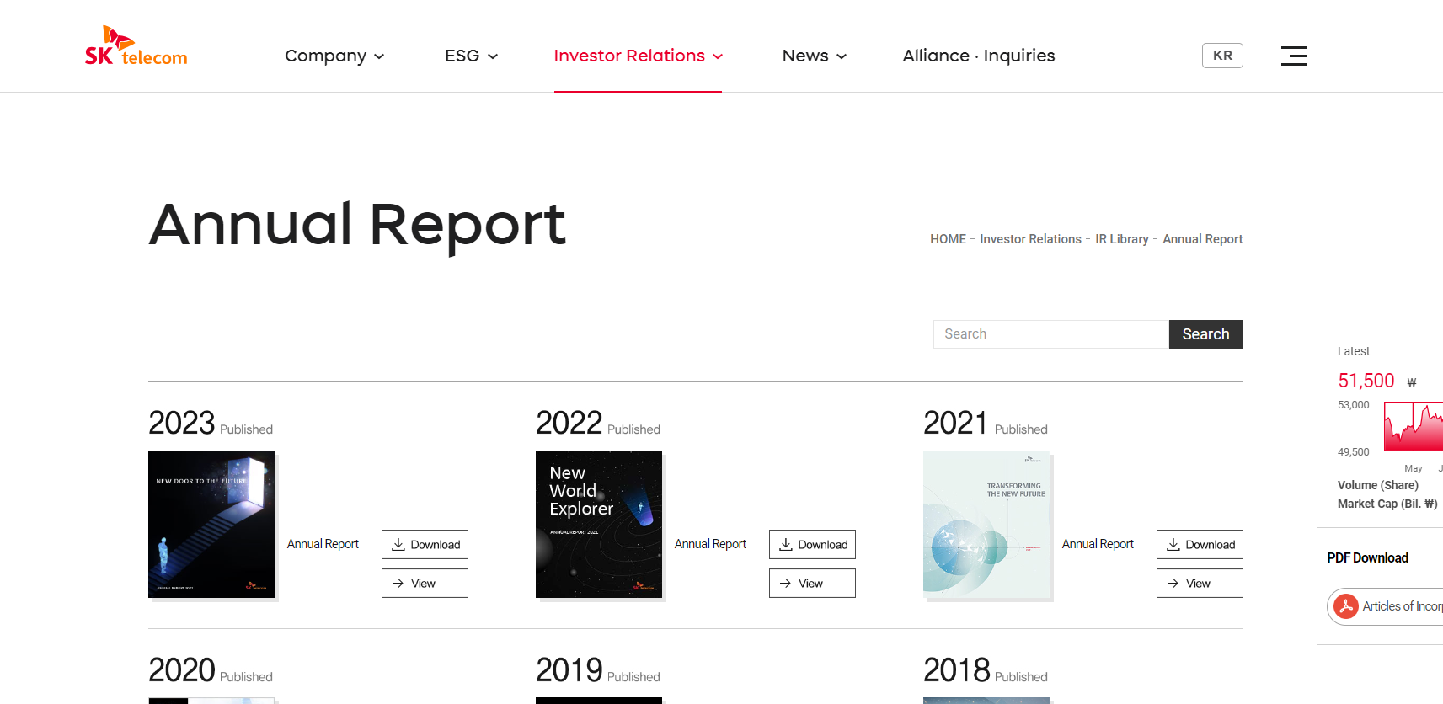Click the stock price chart in side panel

pyautogui.click(x=1414, y=427)
